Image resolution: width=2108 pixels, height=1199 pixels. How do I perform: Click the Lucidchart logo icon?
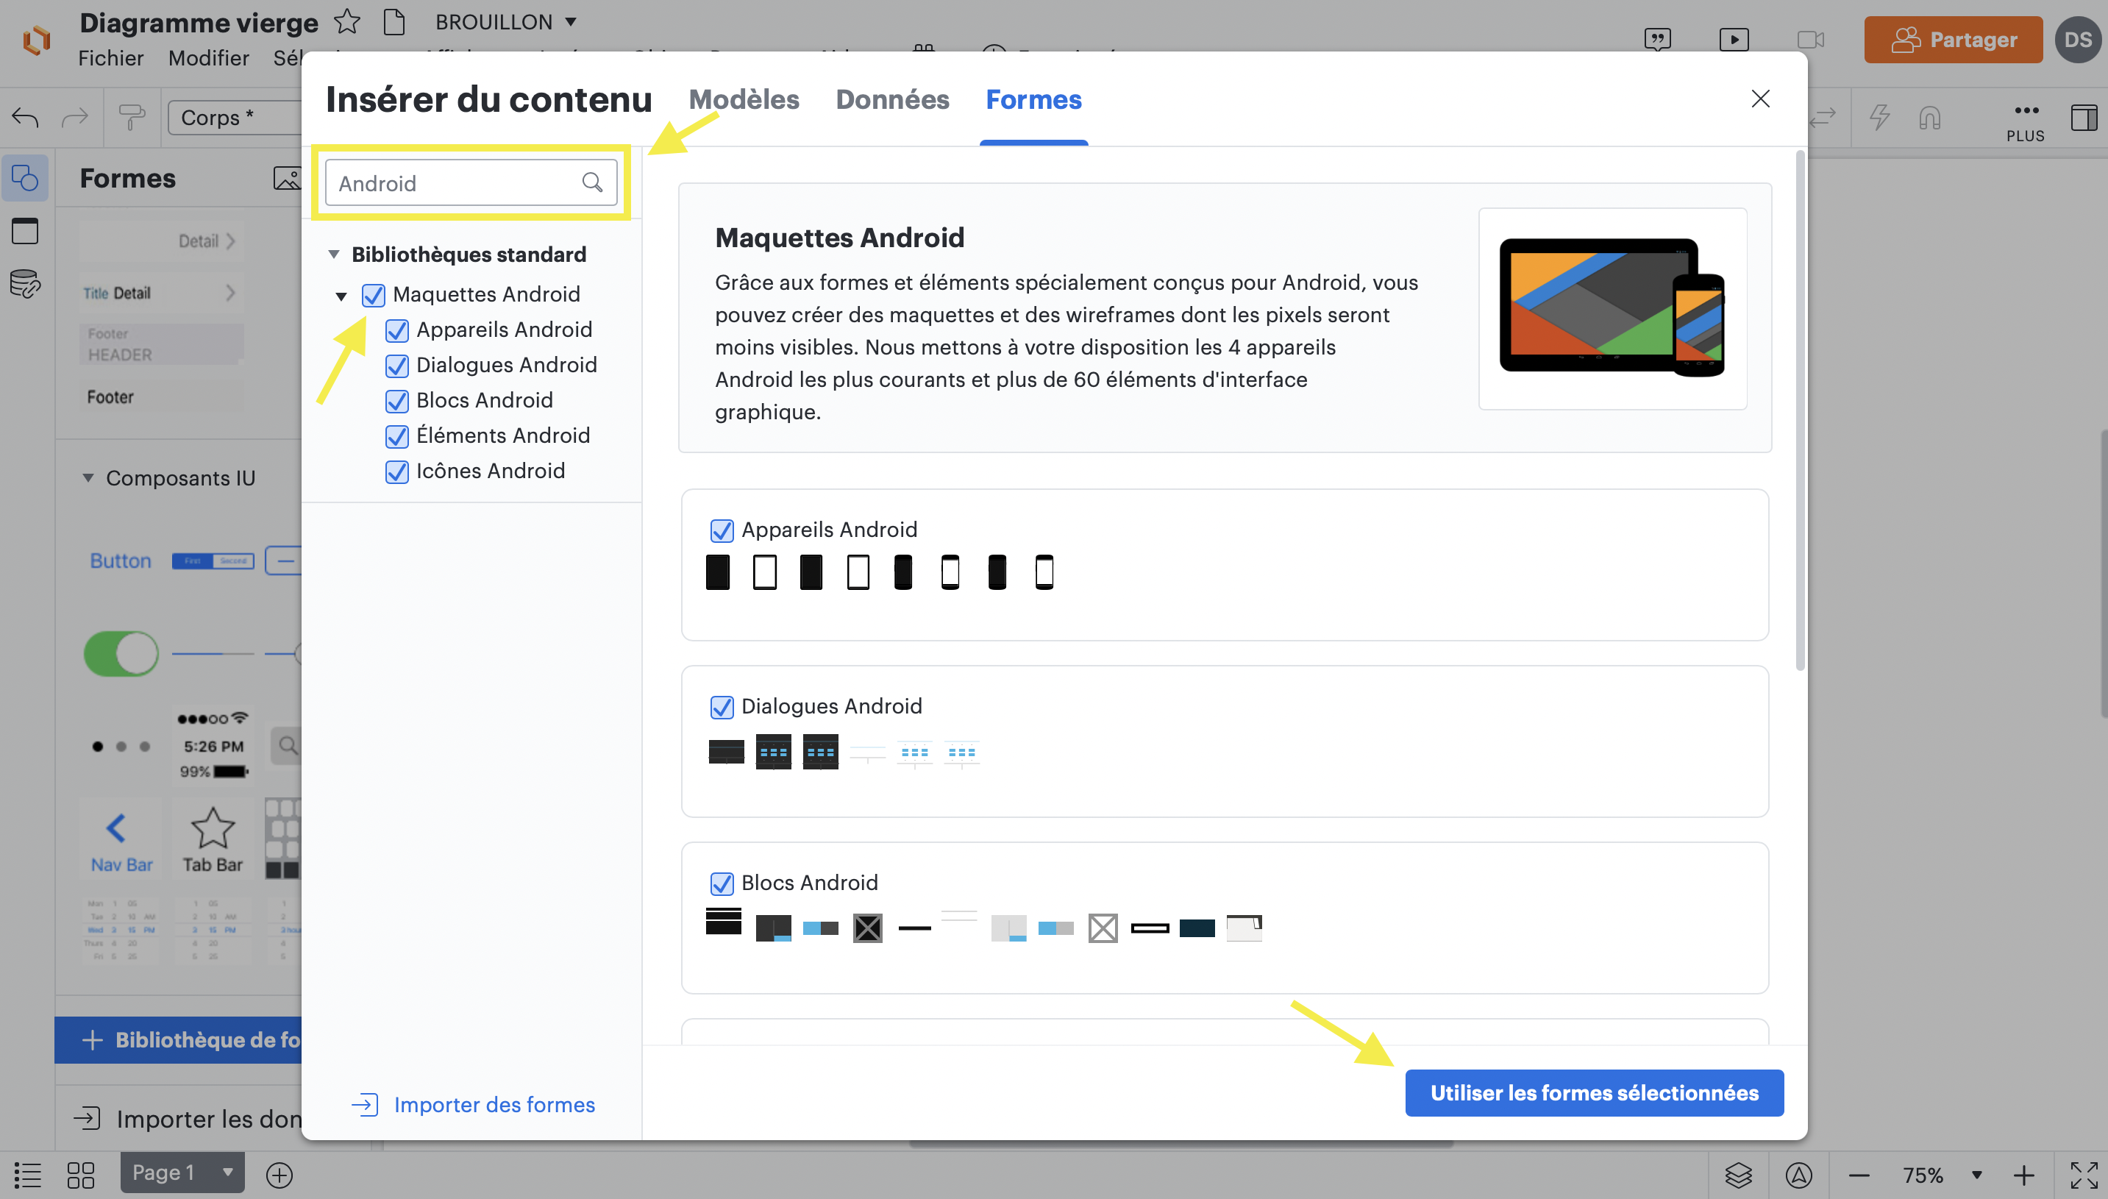point(36,40)
